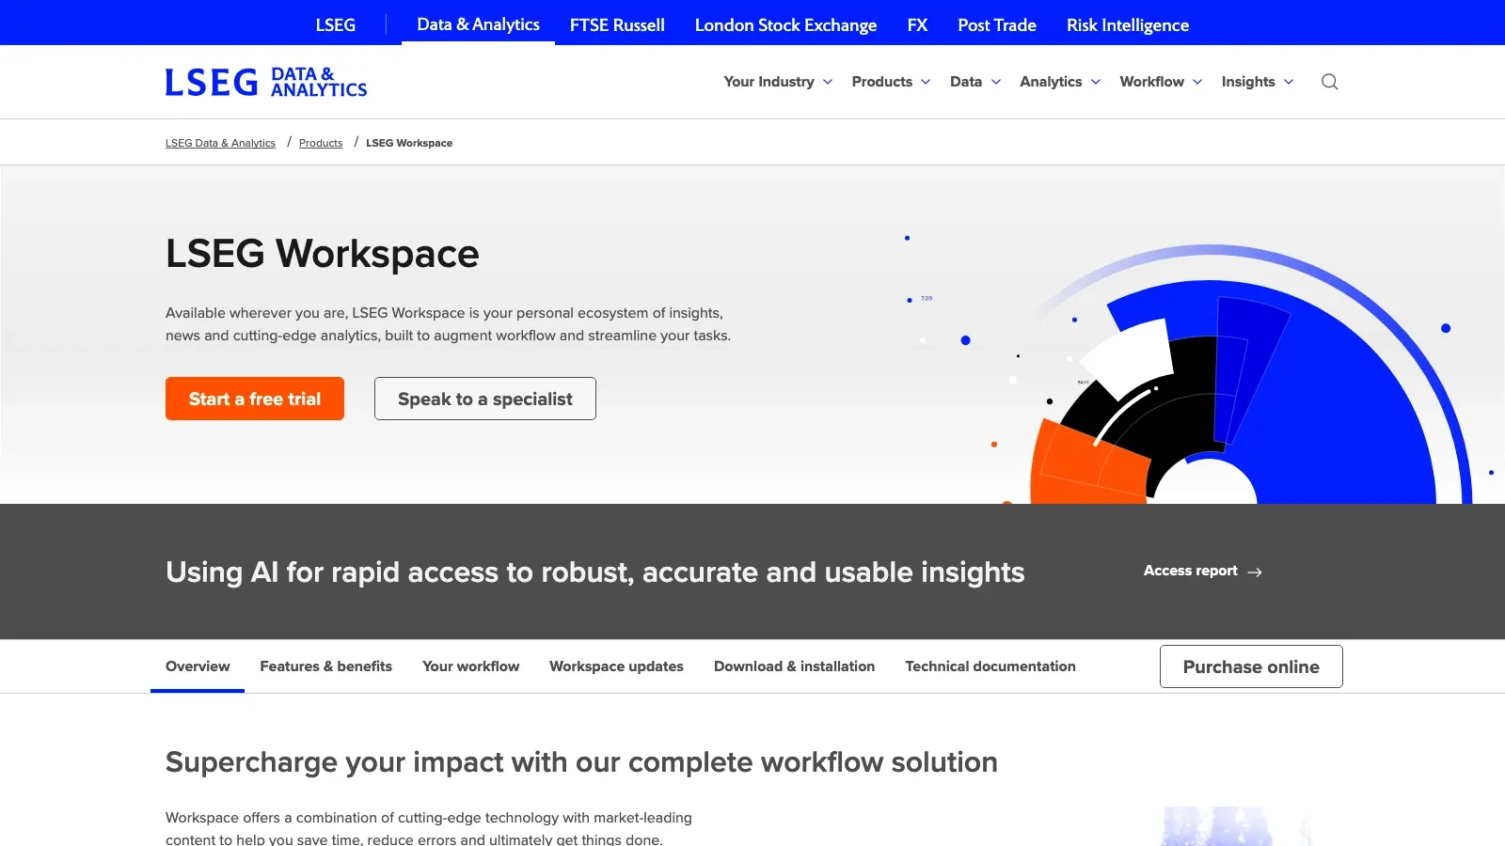Expand the Products menu dropdown
The height and width of the screenshot is (846, 1505).
point(891,82)
